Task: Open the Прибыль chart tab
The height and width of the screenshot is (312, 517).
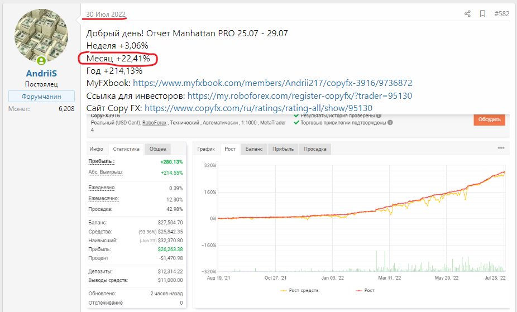Action: (x=283, y=149)
